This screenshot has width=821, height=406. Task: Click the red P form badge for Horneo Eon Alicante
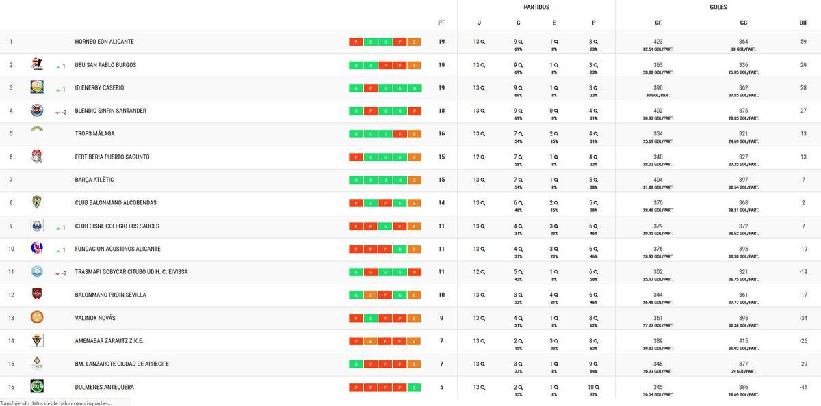point(355,41)
